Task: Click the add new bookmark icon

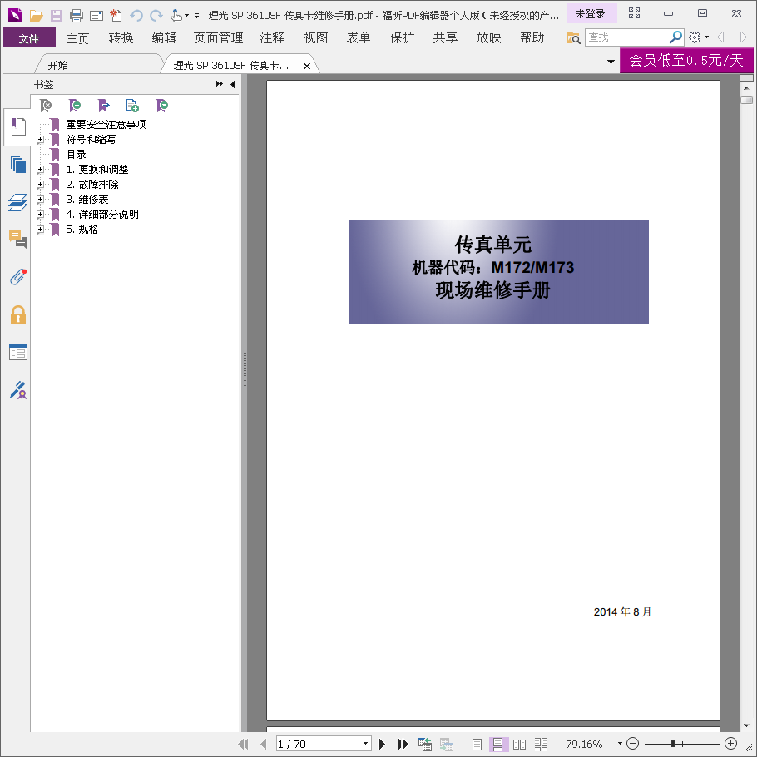Action: click(x=75, y=106)
